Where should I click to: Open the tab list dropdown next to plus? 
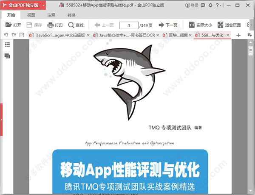click(x=249, y=35)
